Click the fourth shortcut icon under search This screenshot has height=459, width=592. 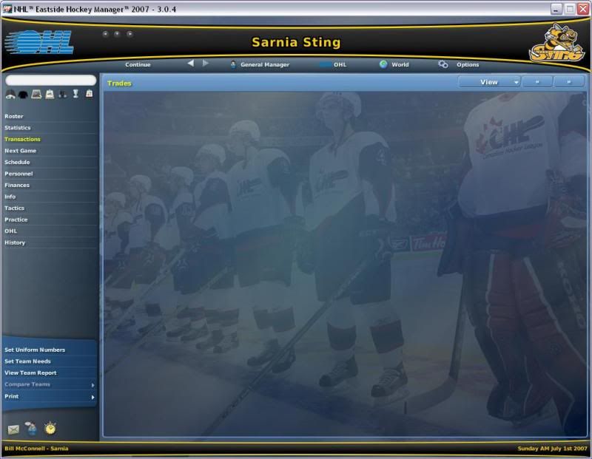50,95
